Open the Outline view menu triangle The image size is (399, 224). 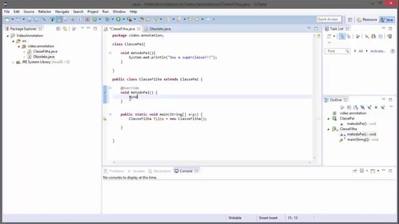click(392, 107)
